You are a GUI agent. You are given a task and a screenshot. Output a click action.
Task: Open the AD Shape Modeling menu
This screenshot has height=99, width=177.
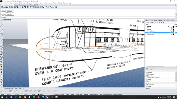[63, 3]
